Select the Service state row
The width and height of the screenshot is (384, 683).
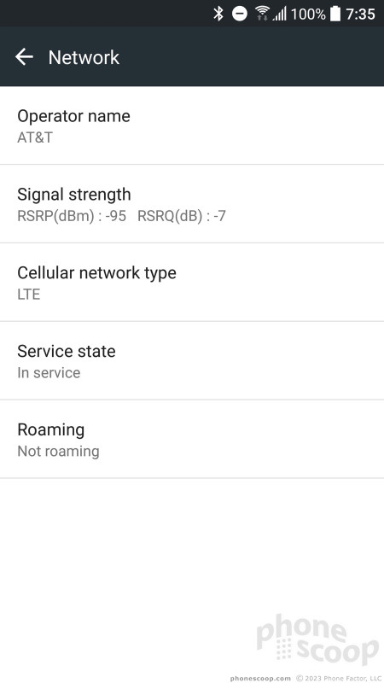(192, 360)
